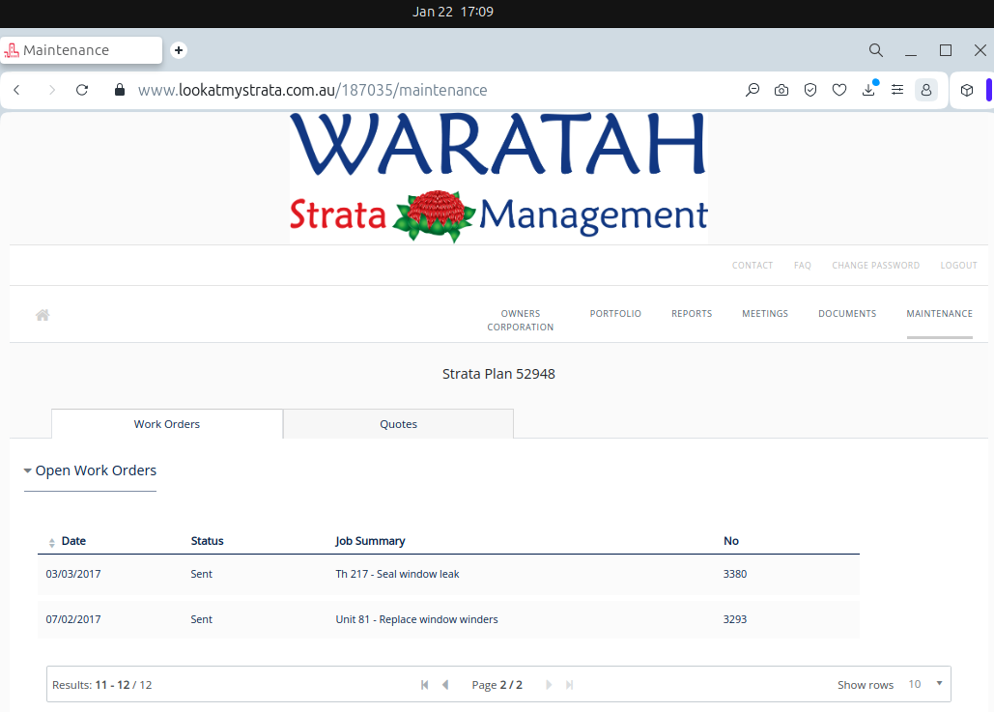Click the Results 11 - 12 / 12 text
This screenshot has width=994, height=712.
(102, 685)
